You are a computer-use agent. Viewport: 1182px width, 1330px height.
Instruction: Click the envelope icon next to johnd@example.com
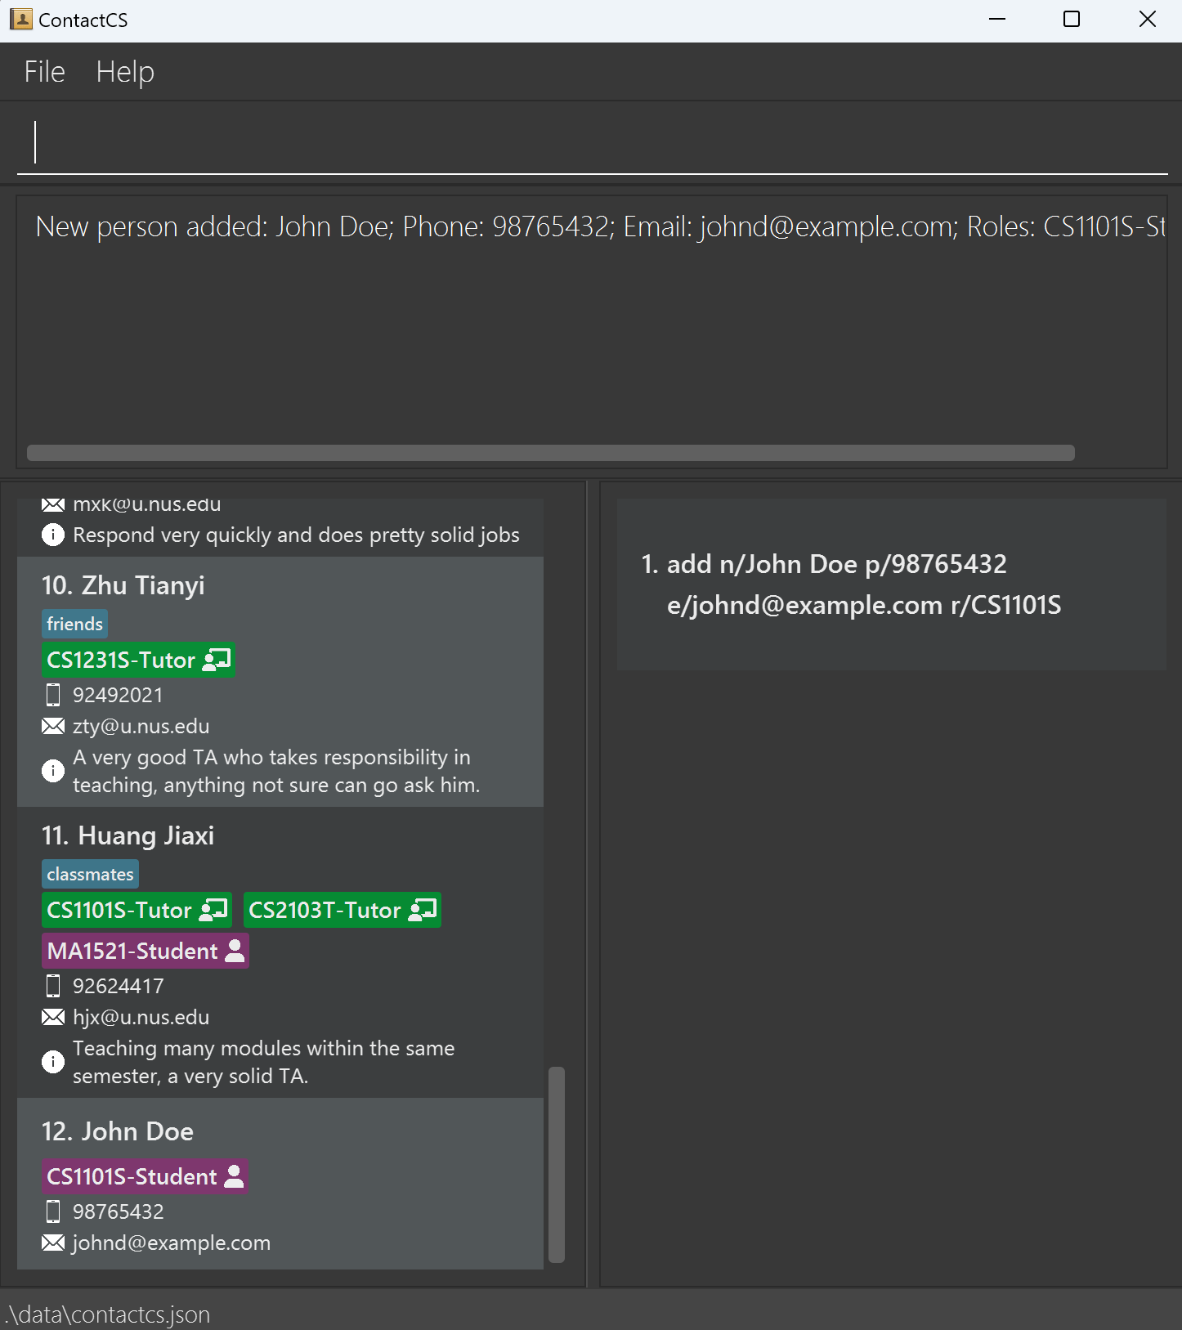[53, 1243]
